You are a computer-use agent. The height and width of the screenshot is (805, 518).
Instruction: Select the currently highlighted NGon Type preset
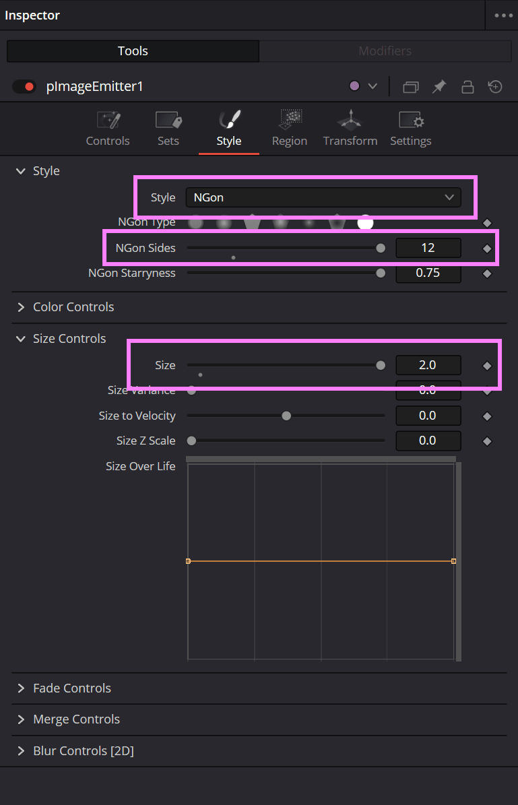pyautogui.click(x=365, y=222)
